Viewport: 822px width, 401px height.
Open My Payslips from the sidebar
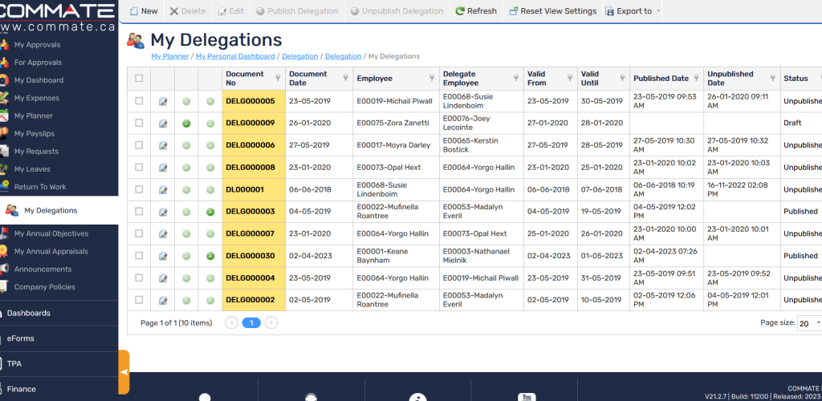pyautogui.click(x=36, y=133)
